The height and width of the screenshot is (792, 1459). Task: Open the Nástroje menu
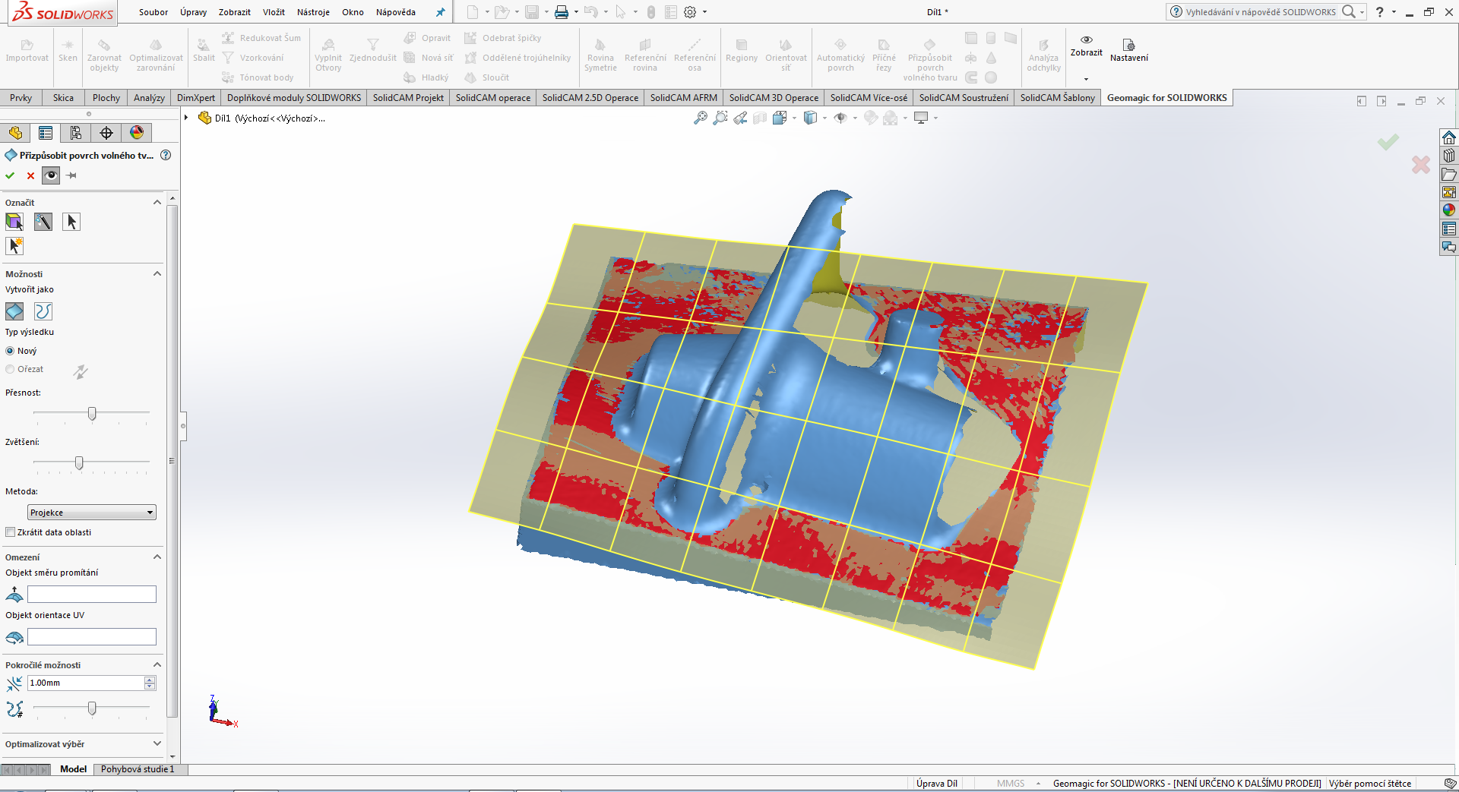point(313,12)
